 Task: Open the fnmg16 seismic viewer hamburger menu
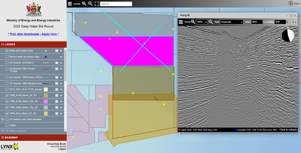(181, 22)
